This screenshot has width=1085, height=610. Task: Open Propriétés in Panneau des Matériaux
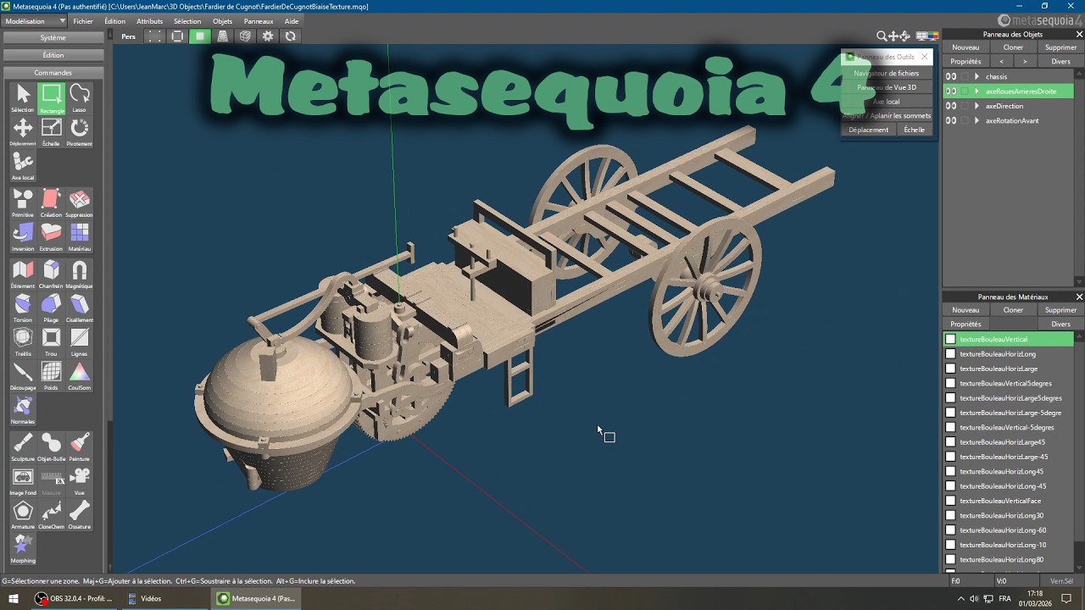965,324
